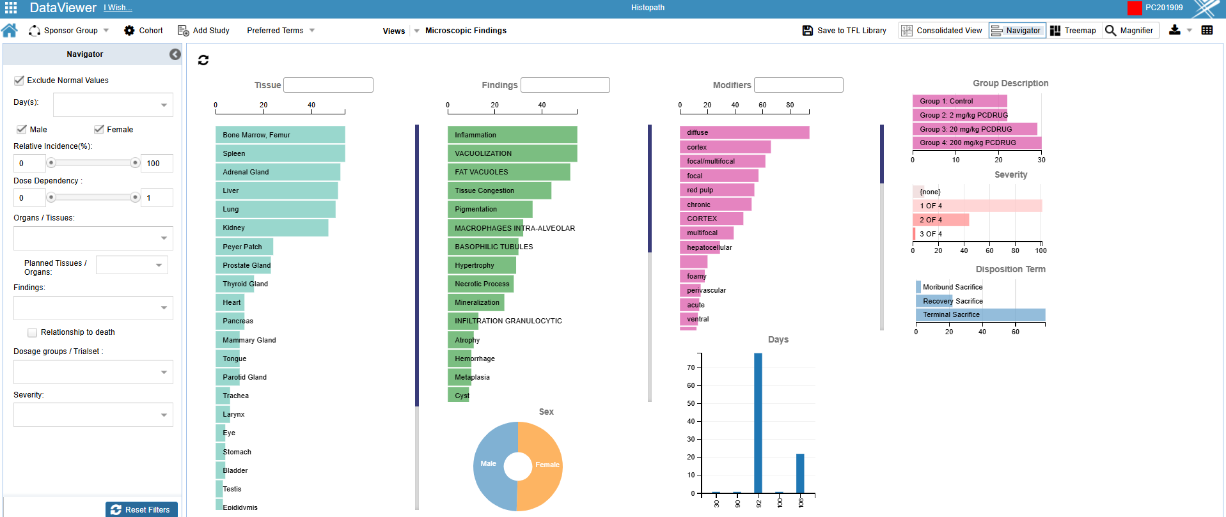
Task: Click the Home icon
Action: tap(10, 31)
